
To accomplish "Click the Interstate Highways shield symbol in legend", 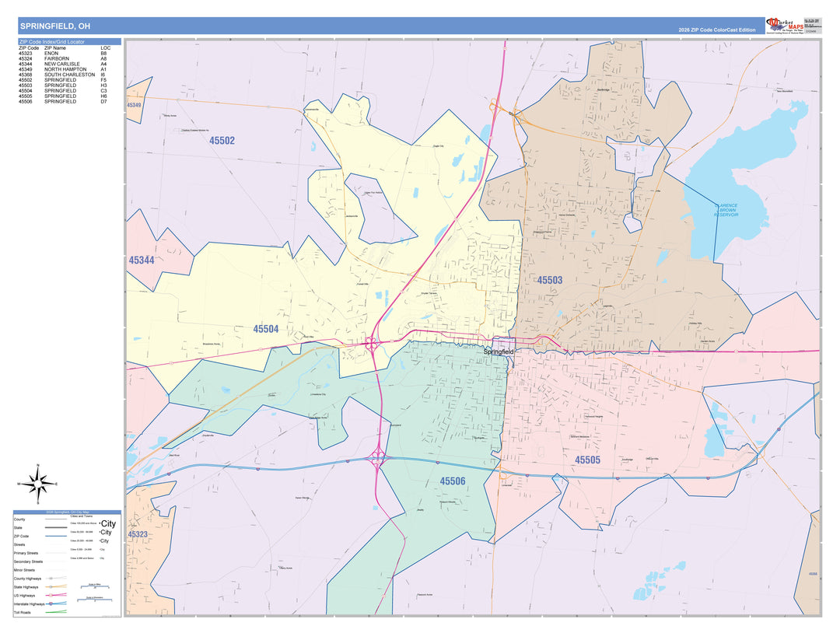I will pyautogui.click(x=51, y=603).
